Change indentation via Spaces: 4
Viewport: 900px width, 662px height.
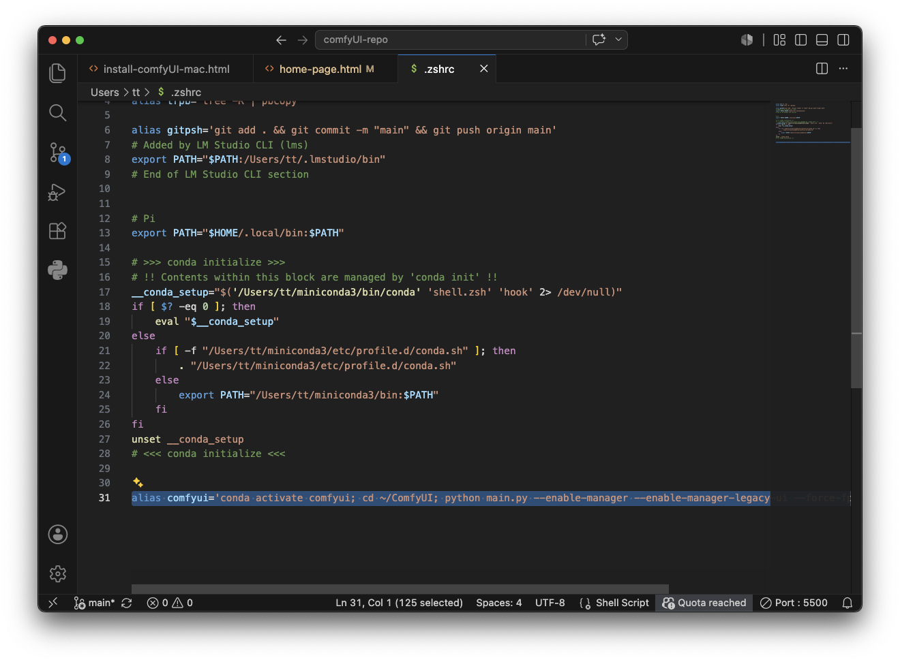tap(499, 603)
